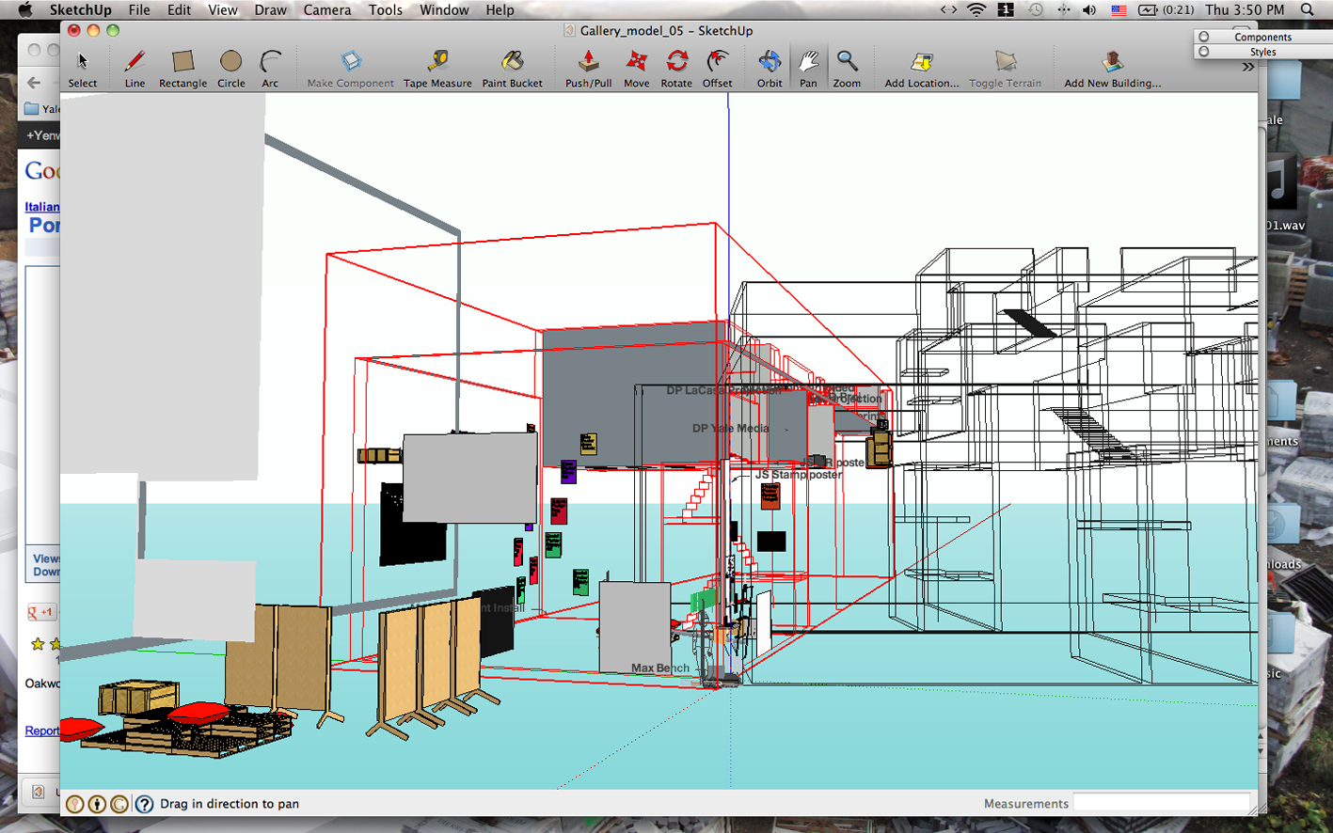This screenshot has height=833, width=1333.
Task: Open the Tools menu
Action: (386, 9)
